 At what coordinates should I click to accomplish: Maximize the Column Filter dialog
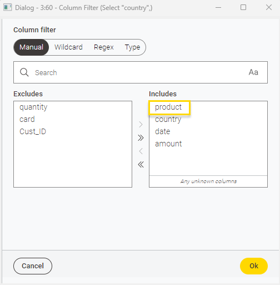pyautogui.click(x=243, y=8)
